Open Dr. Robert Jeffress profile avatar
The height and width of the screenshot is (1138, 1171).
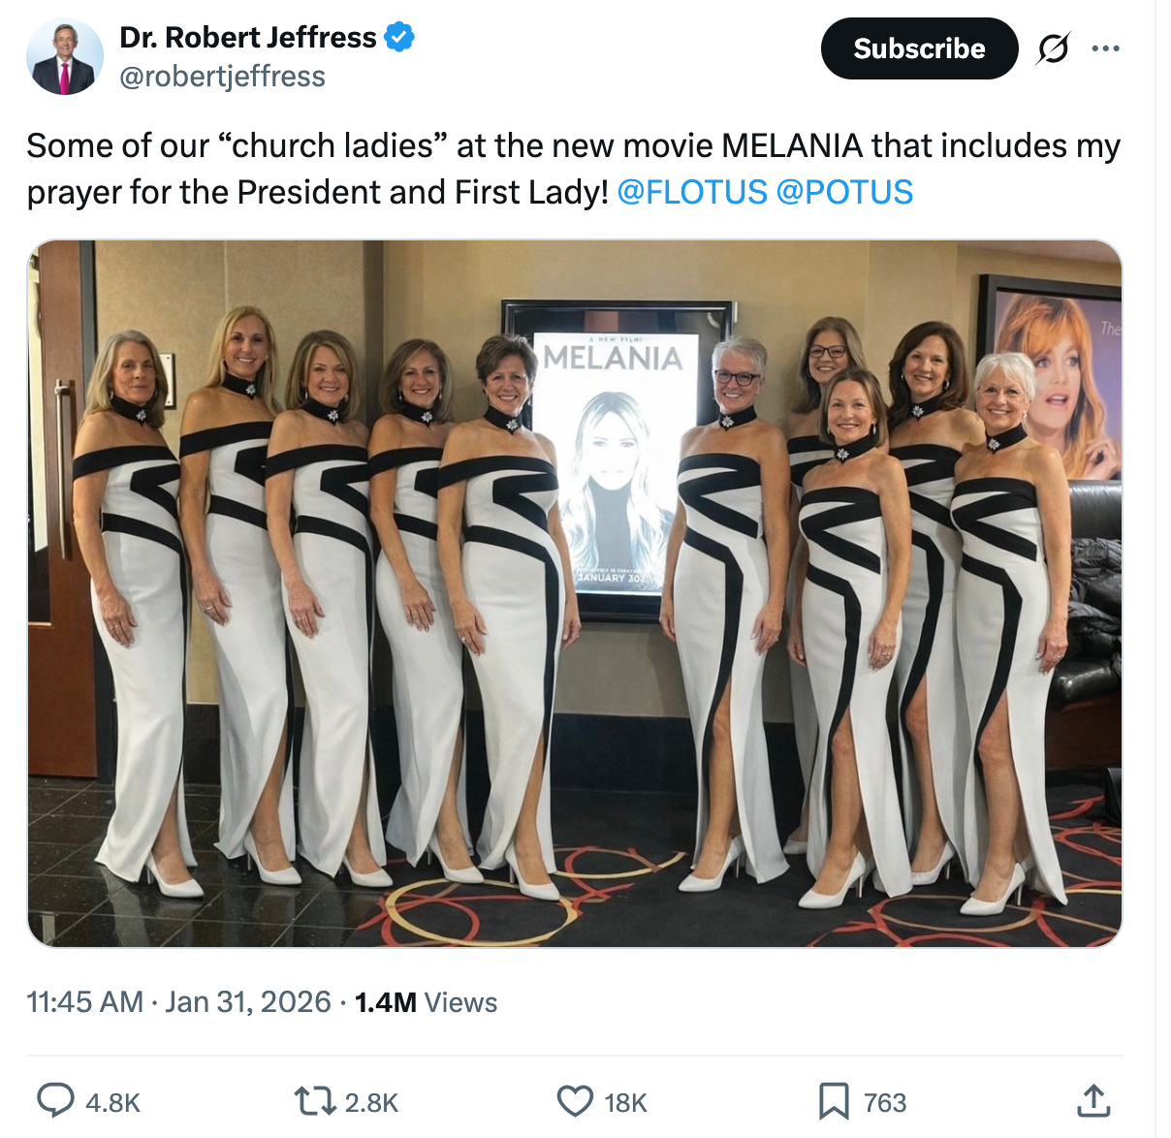pyautogui.click(x=64, y=57)
